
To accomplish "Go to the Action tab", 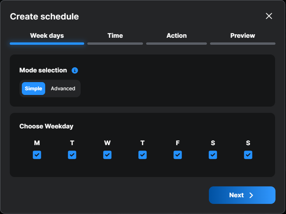I will coord(177,35).
